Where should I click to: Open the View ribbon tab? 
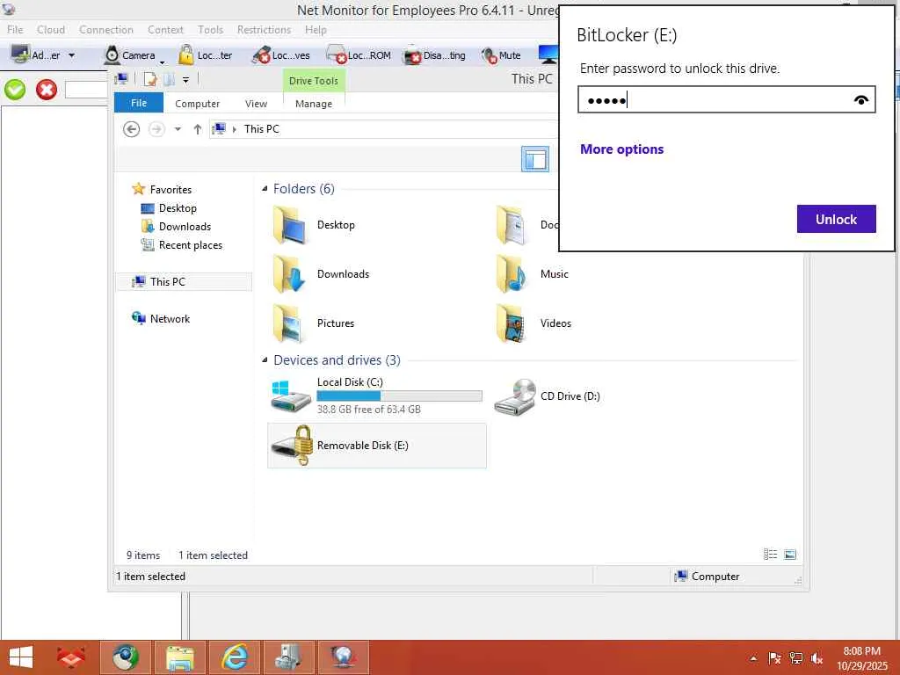256,104
